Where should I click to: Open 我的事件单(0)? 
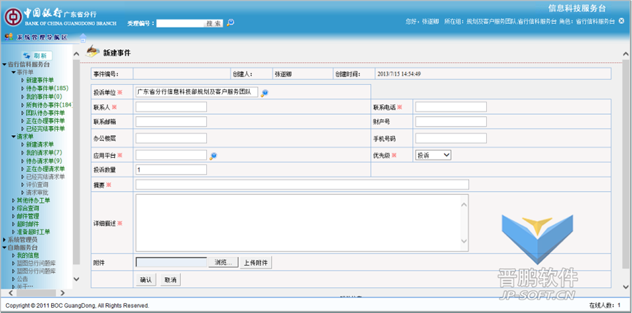pos(44,97)
